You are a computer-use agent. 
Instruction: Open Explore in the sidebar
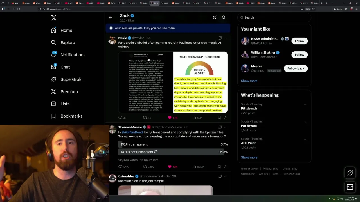pyautogui.click(x=63, y=43)
